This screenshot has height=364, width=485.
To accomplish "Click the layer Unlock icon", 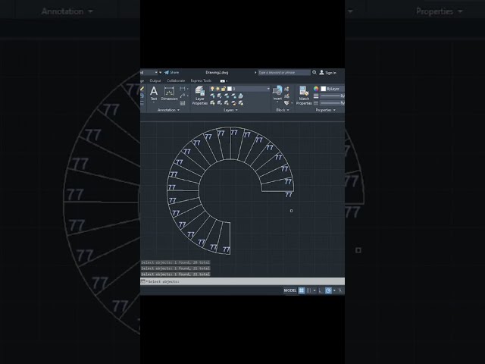I will tap(234, 103).
